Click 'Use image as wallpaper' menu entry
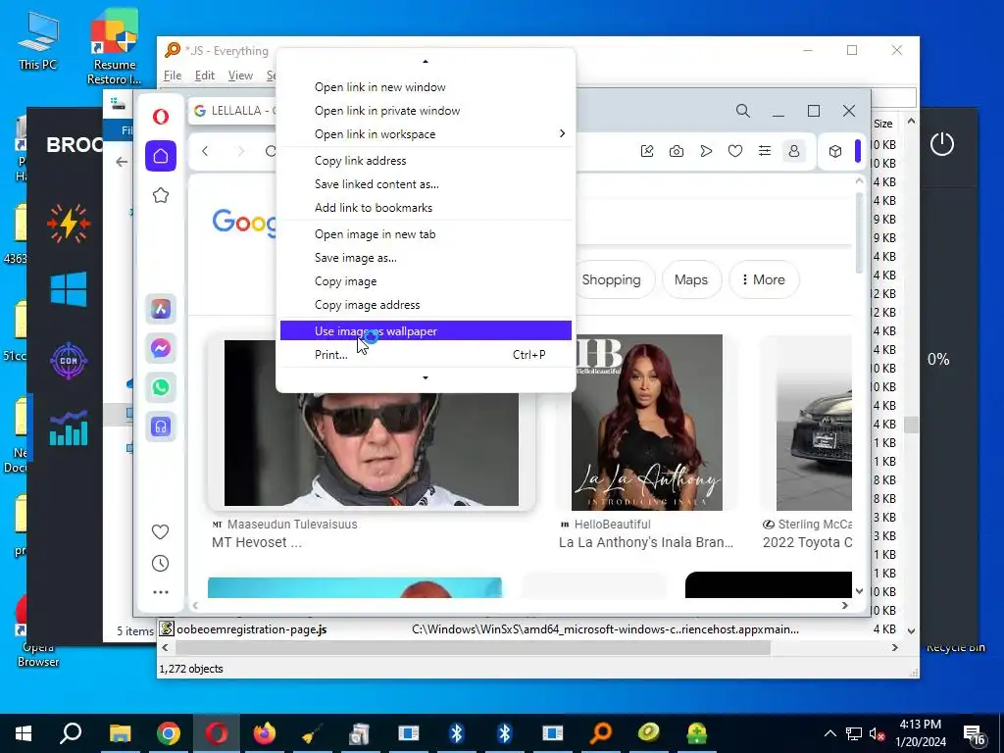Screen dimensions: 1004x753 click(x=426, y=330)
